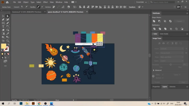189x106 pixels.
Task: Reset to default fill and stroke
Action: 2,50
